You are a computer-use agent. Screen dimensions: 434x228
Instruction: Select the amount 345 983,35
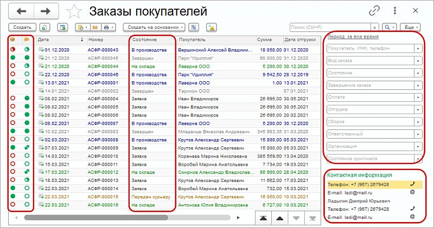coord(269,132)
